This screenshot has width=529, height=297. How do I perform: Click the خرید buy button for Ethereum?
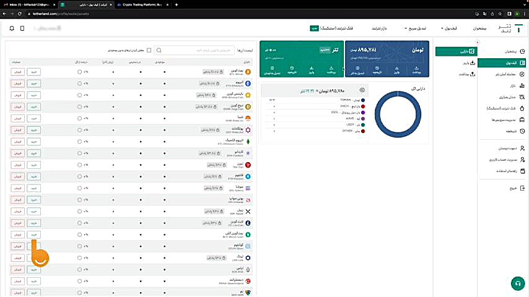(x=33, y=84)
